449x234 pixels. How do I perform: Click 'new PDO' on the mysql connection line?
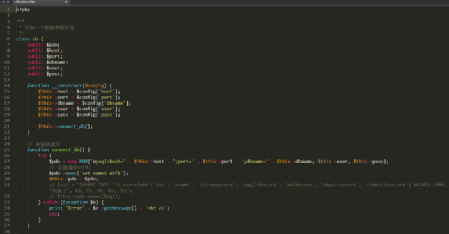point(78,161)
